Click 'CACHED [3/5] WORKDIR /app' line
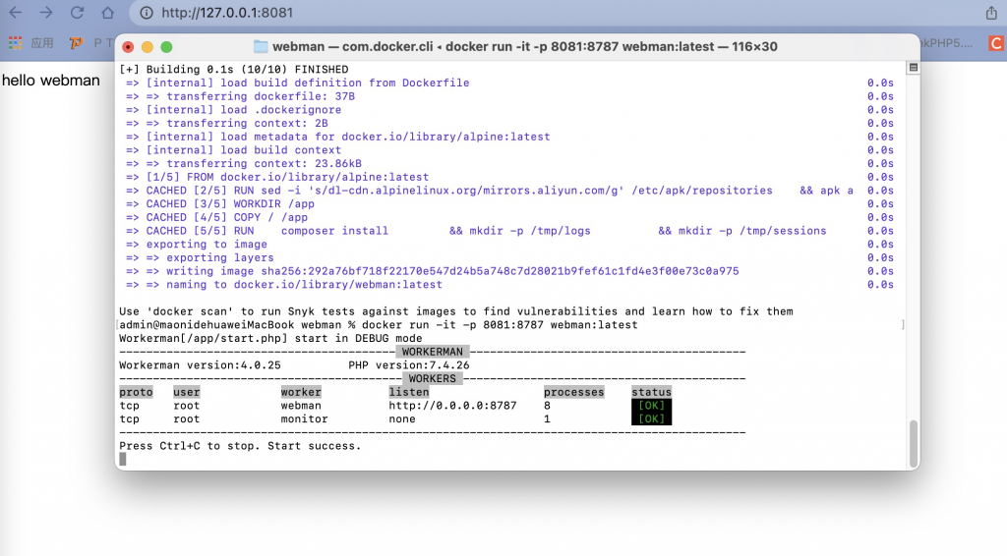This screenshot has width=1007, height=556. (x=220, y=204)
